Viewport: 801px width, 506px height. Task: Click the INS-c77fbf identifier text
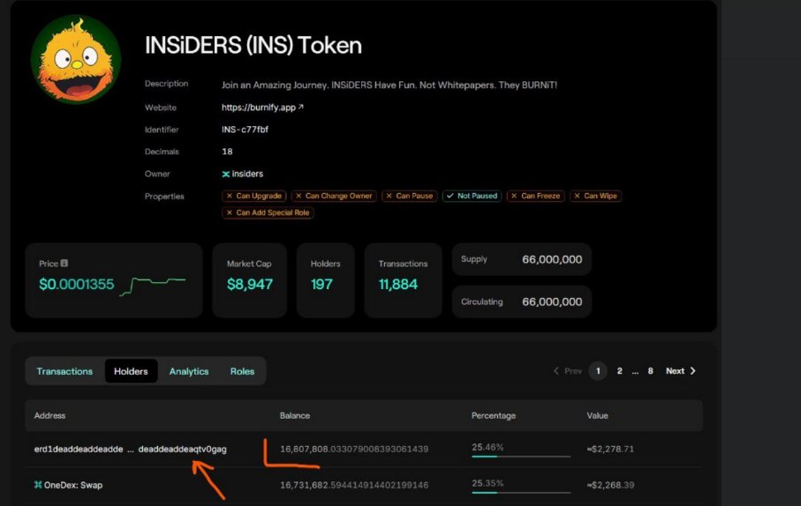[245, 130]
